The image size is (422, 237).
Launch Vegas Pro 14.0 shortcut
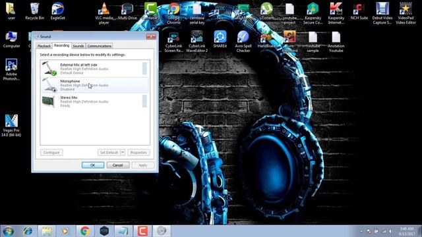[x=11, y=125]
